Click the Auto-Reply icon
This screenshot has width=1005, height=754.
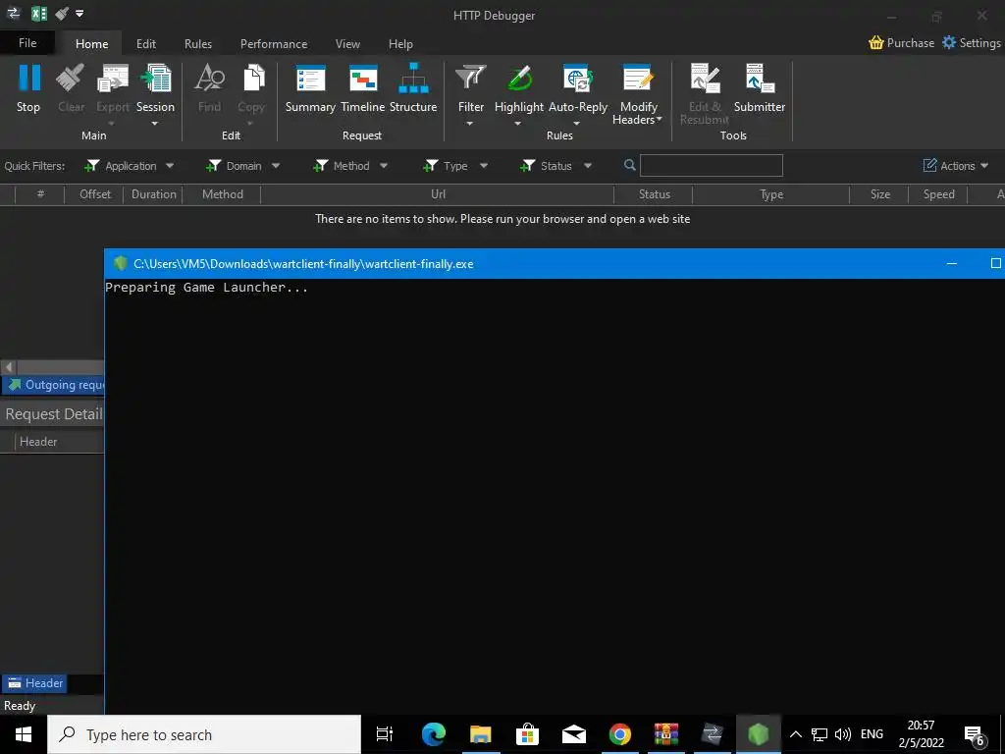pos(577,79)
